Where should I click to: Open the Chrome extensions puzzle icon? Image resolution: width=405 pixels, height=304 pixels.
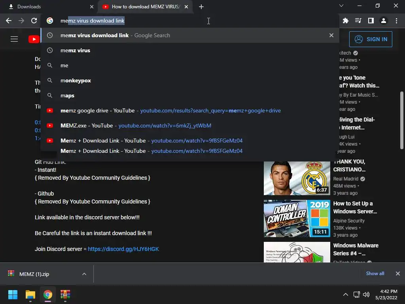click(x=345, y=21)
